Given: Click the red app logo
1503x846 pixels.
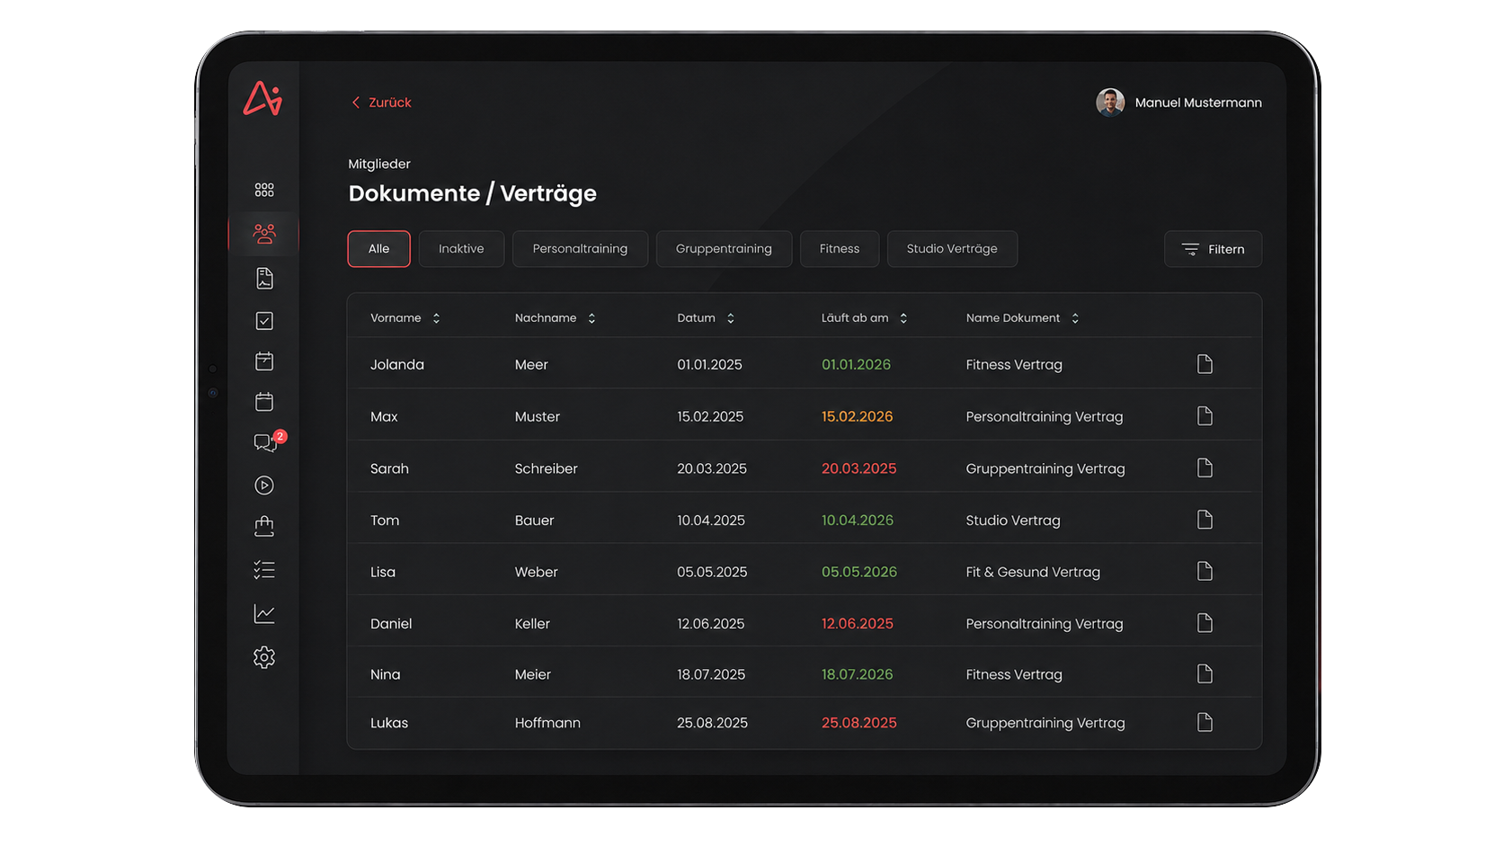Looking at the screenshot, I should tap(262, 99).
